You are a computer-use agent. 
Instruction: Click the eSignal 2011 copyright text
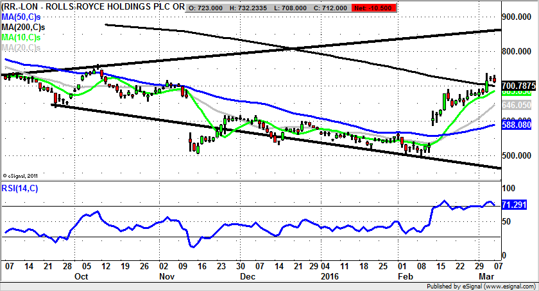click(22, 175)
